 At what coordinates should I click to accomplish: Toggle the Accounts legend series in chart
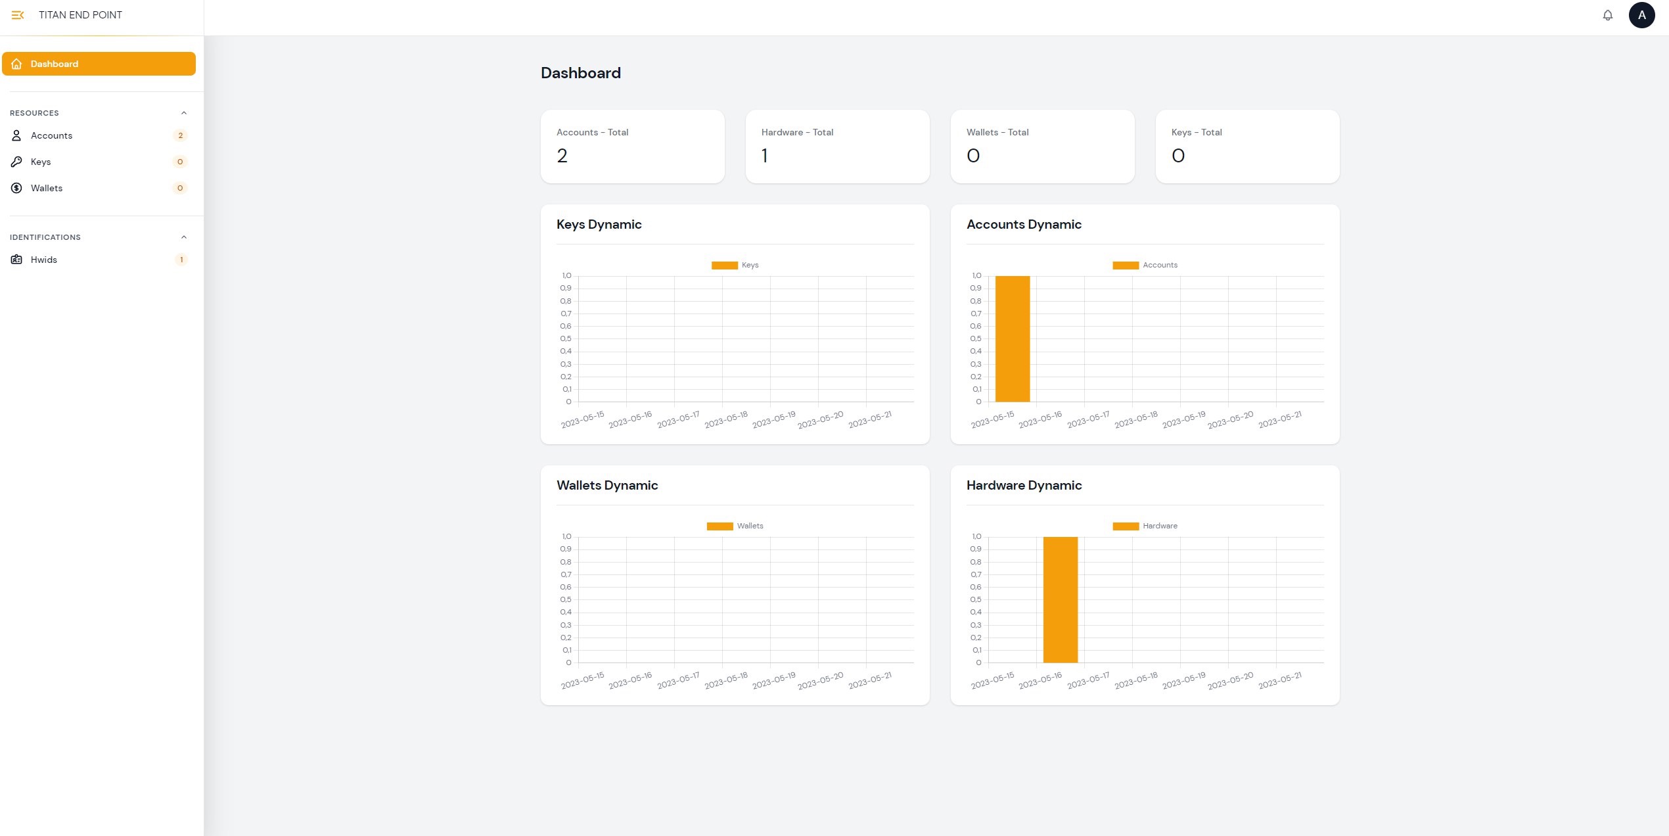tap(1159, 265)
